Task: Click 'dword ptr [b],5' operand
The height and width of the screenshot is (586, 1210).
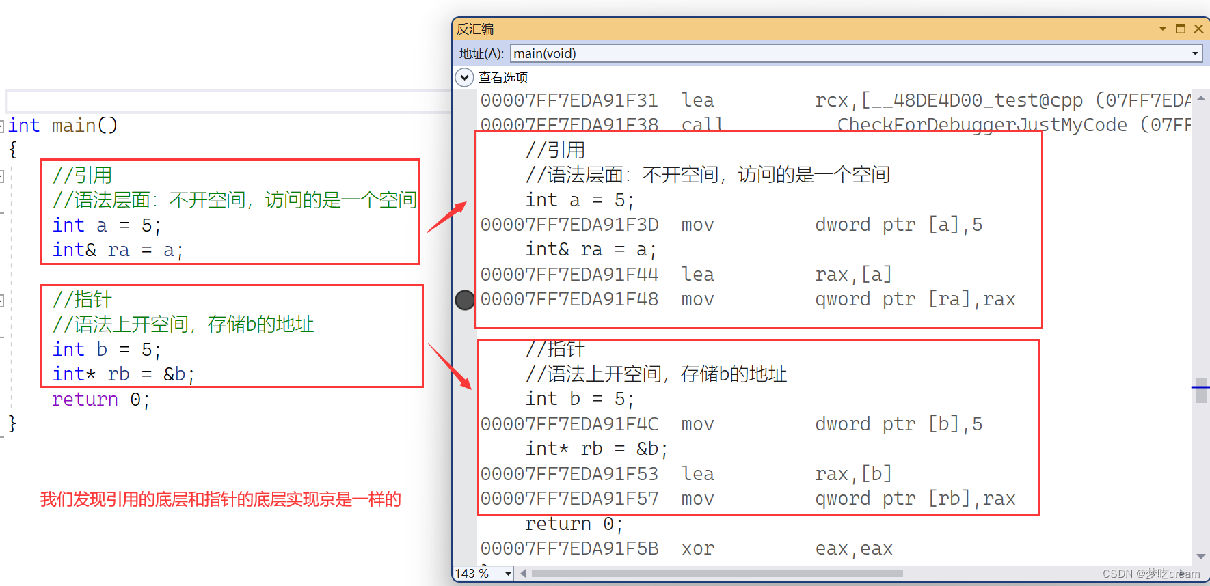Action: point(899,424)
